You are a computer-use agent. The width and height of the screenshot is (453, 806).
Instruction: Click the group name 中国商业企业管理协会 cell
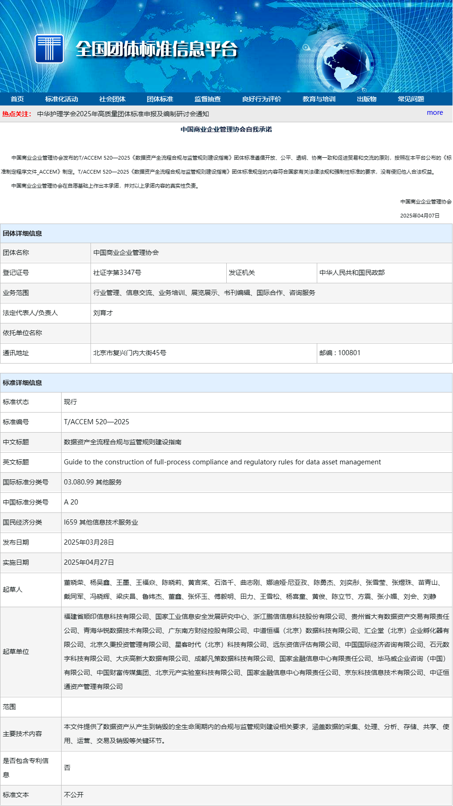tap(126, 252)
